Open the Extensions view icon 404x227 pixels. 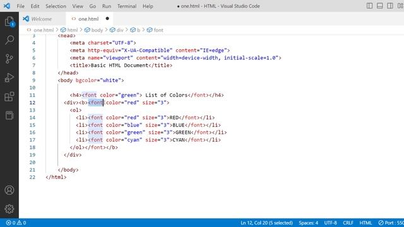[9, 96]
